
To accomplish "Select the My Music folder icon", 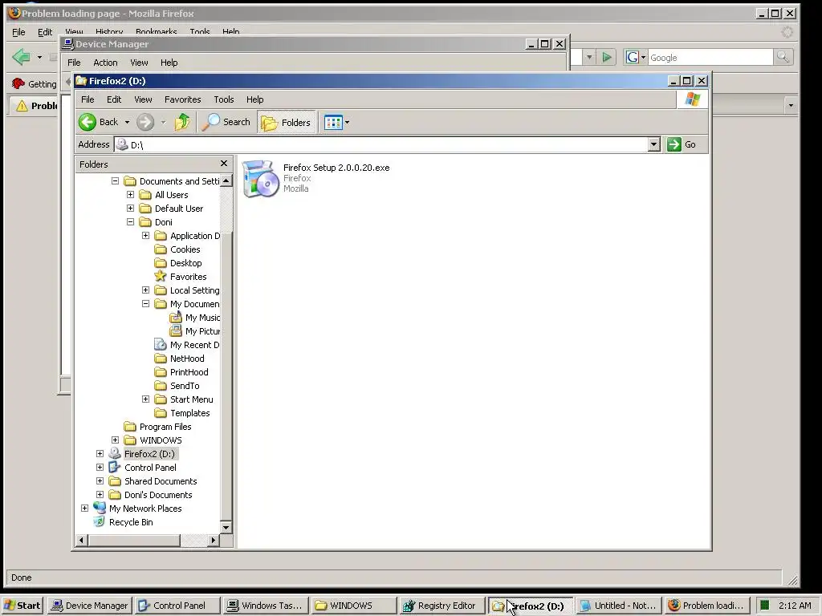I will (176, 318).
